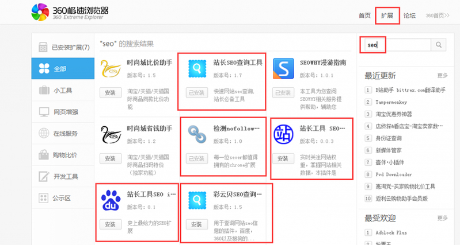
Task: Click the search magnifier button
Action: [439, 45]
